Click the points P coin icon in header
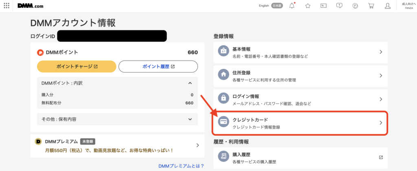Image resolution: width=417 pixels, height=171 pixels. (x=355, y=6)
